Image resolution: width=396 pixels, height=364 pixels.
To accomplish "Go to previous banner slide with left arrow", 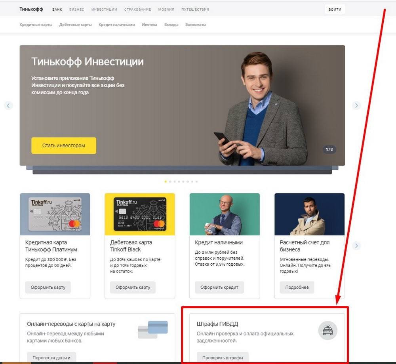I will (8, 105).
